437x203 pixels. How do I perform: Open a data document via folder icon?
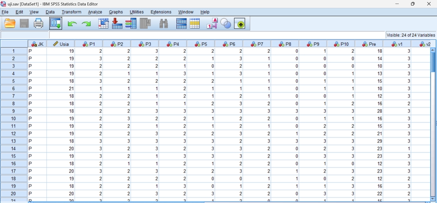click(10, 23)
